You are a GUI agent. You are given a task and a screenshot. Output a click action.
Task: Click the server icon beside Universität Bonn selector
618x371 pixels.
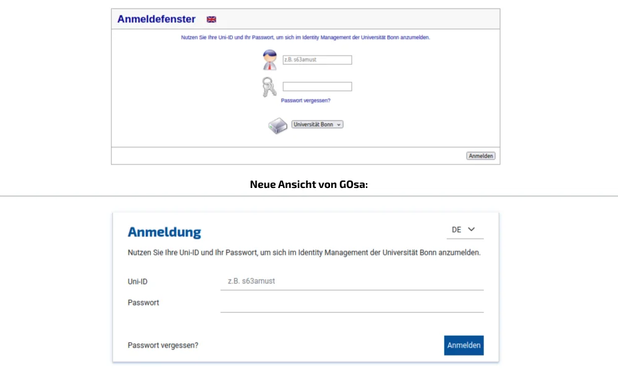[x=277, y=125]
